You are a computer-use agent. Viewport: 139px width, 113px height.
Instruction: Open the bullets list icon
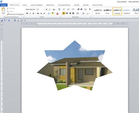(x=64, y=9)
